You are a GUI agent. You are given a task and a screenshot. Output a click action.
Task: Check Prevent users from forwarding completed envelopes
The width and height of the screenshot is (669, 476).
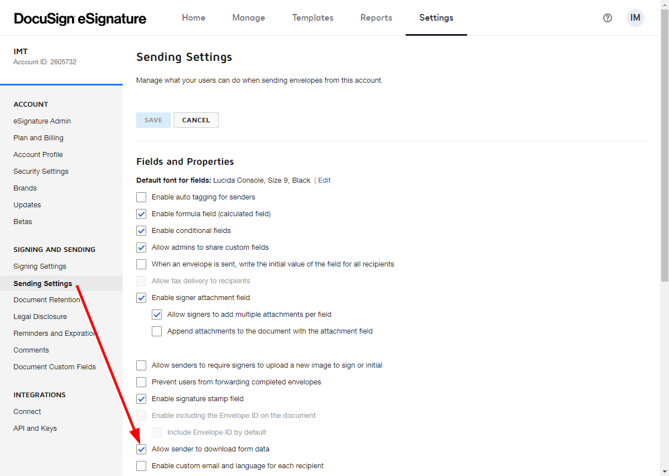click(141, 382)
